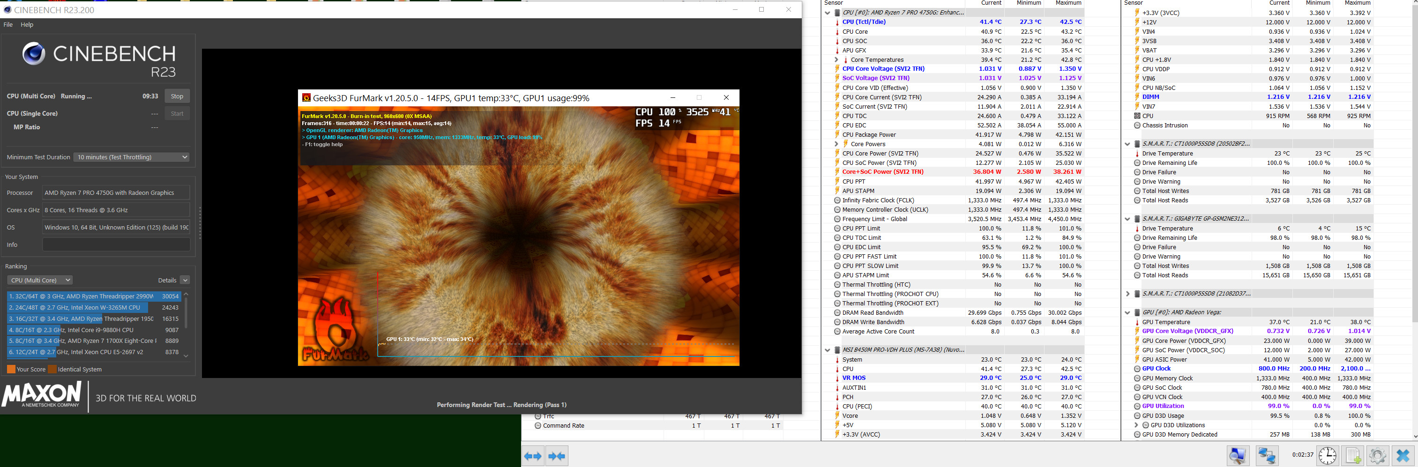Click the collapse columns arrows icon in HWiNFO
Screen dimensions: 1418x467
click(557, 456)
